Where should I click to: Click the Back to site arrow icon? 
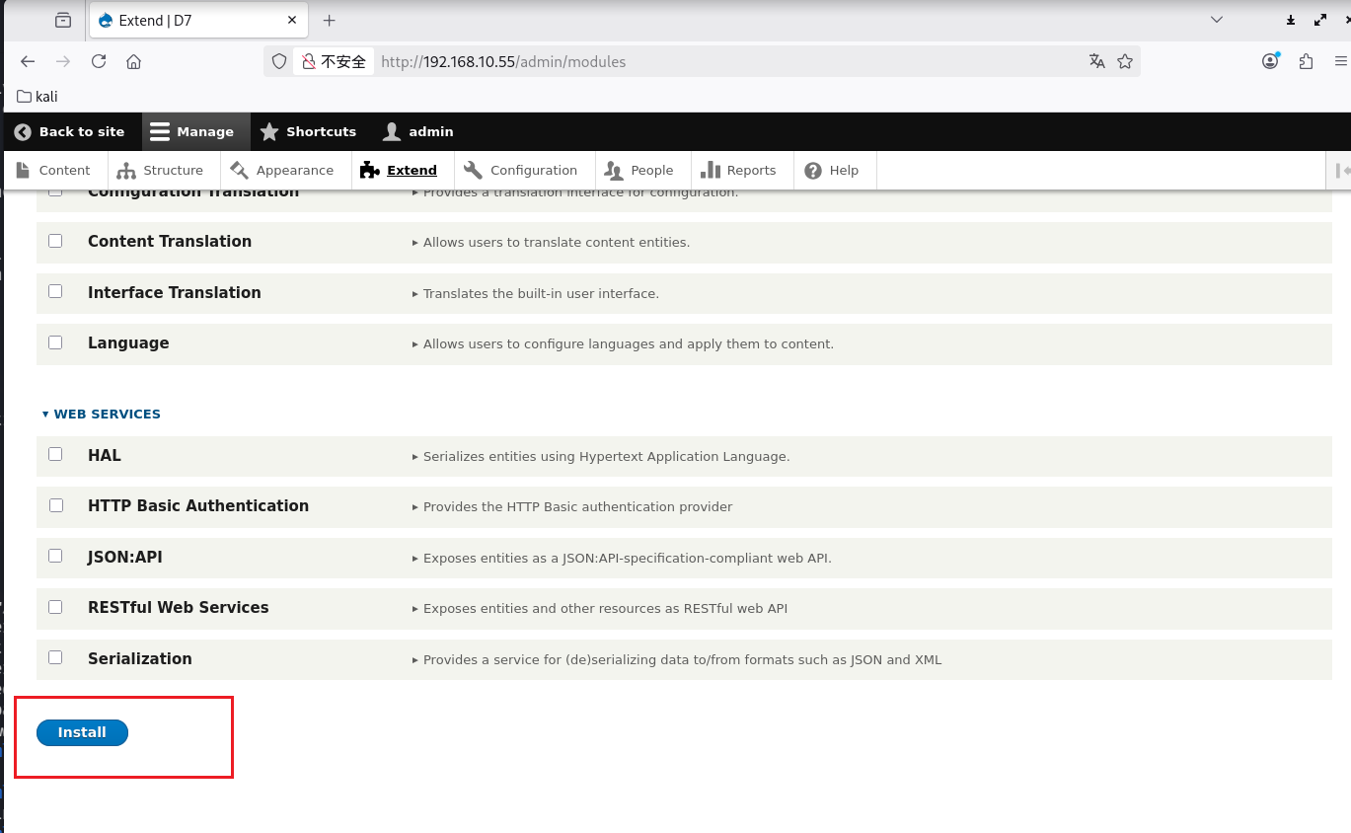pyautogui.click(x=23, y=131)
